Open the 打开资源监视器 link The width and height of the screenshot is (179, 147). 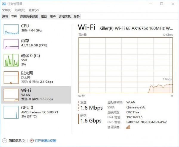(x=45, y=141)
